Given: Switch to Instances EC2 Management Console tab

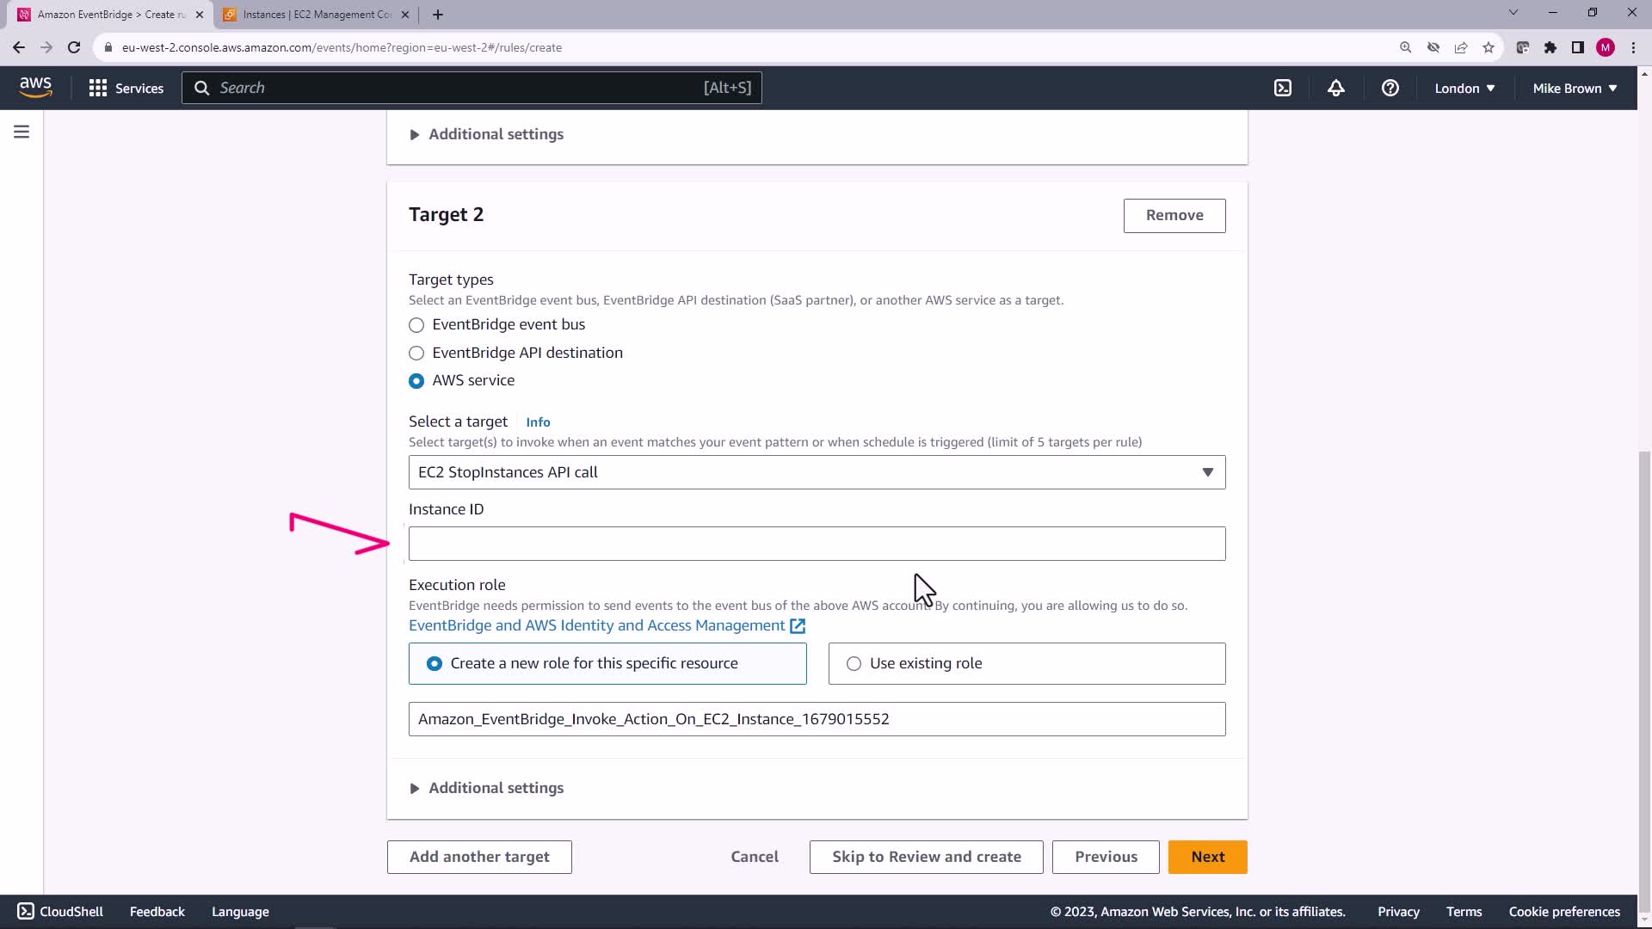Looking at the screenshot, I should [x=317, y=15].
